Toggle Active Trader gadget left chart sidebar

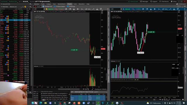108,32
